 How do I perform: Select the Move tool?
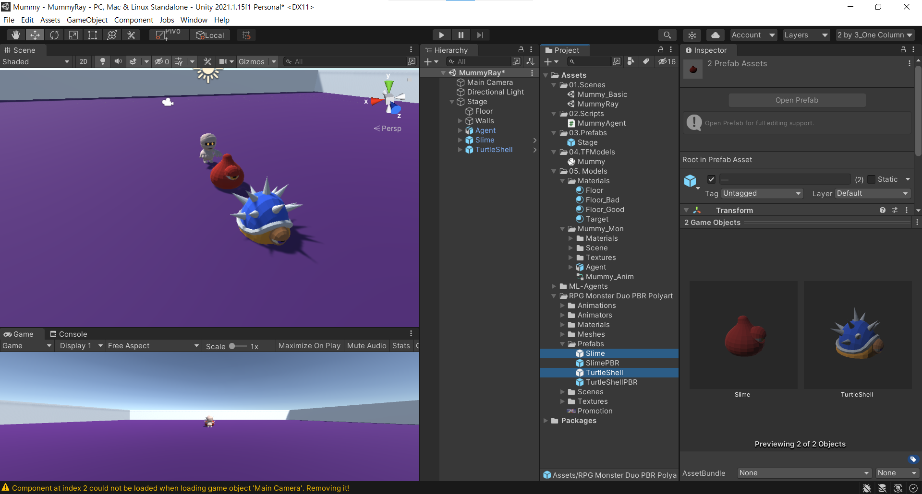35,35
